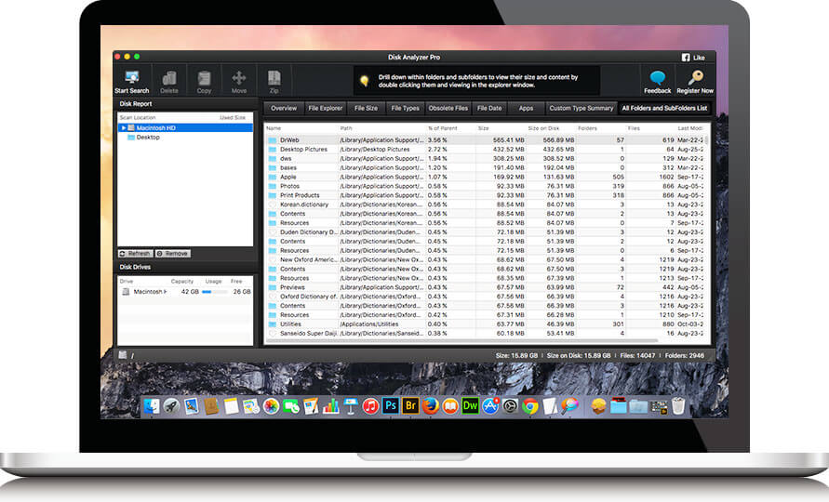
Task: Open Numbers chart icon in dock
Action: [331, 406]
